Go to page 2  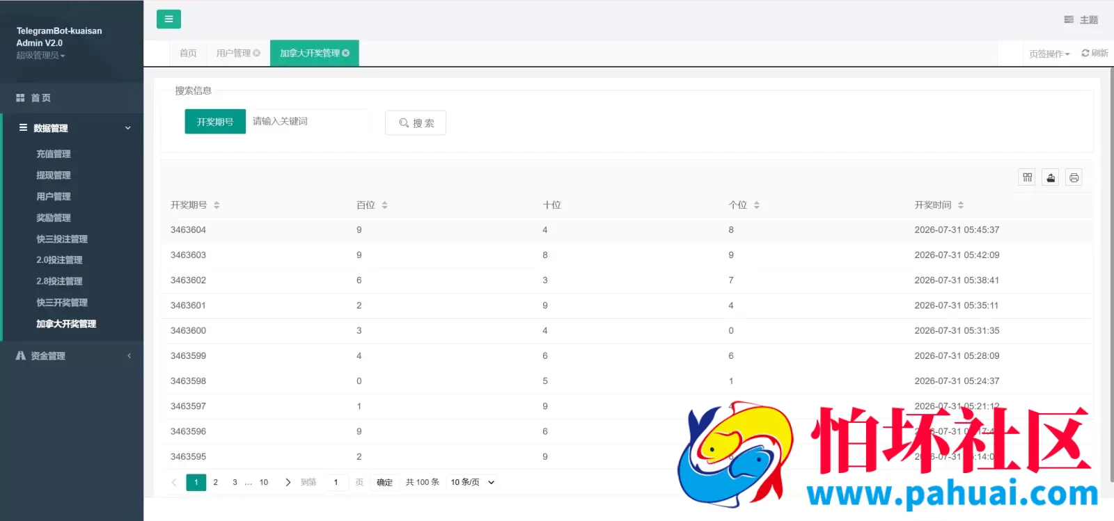click(216, 482)
